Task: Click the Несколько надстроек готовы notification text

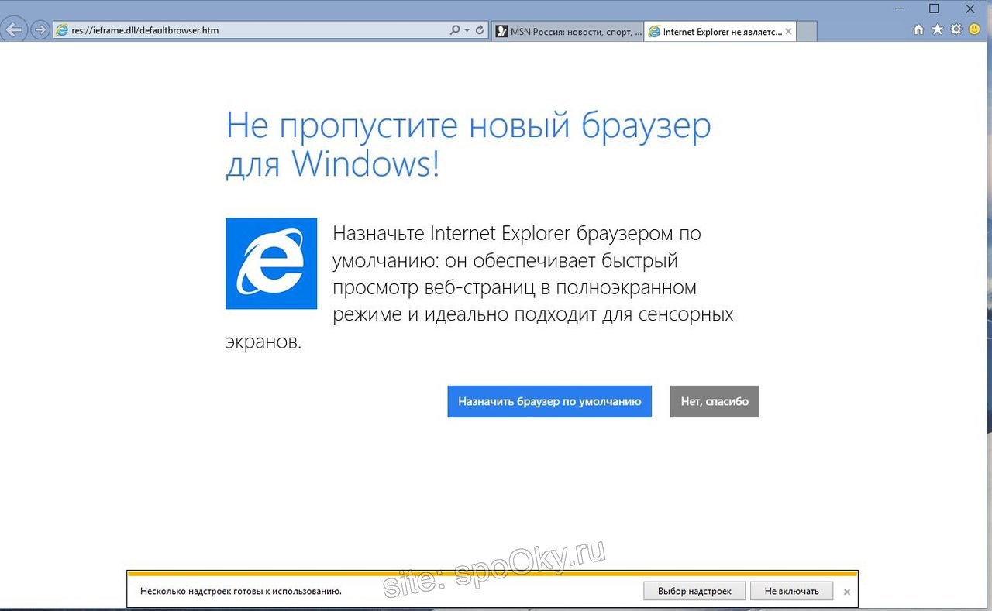Action: coord(241,591)
